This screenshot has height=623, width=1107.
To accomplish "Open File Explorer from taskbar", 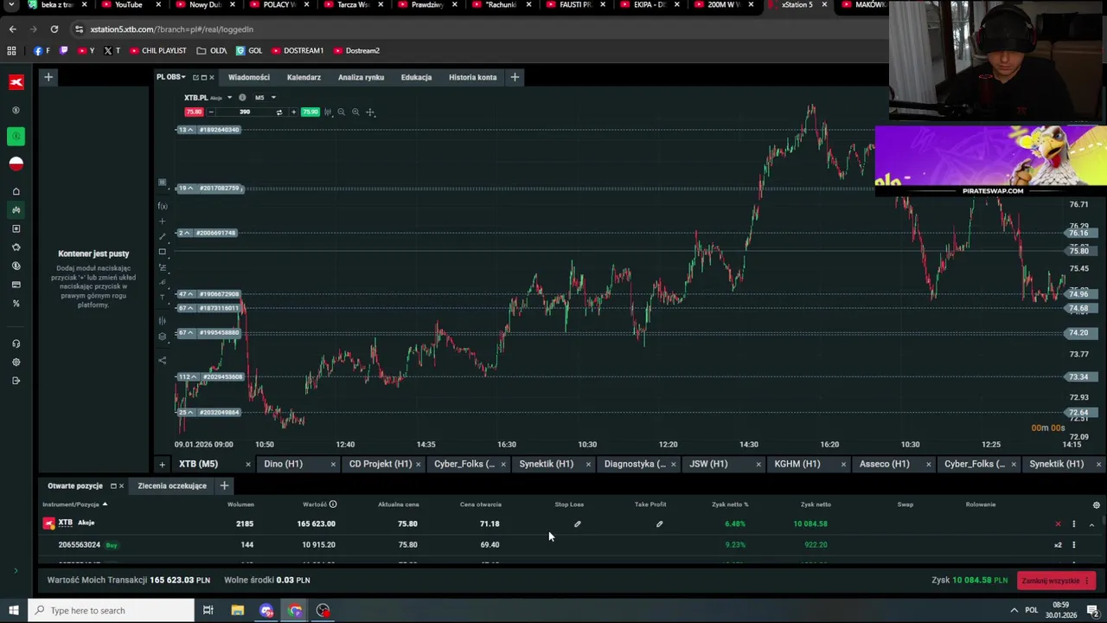I will tap(237, 611).
